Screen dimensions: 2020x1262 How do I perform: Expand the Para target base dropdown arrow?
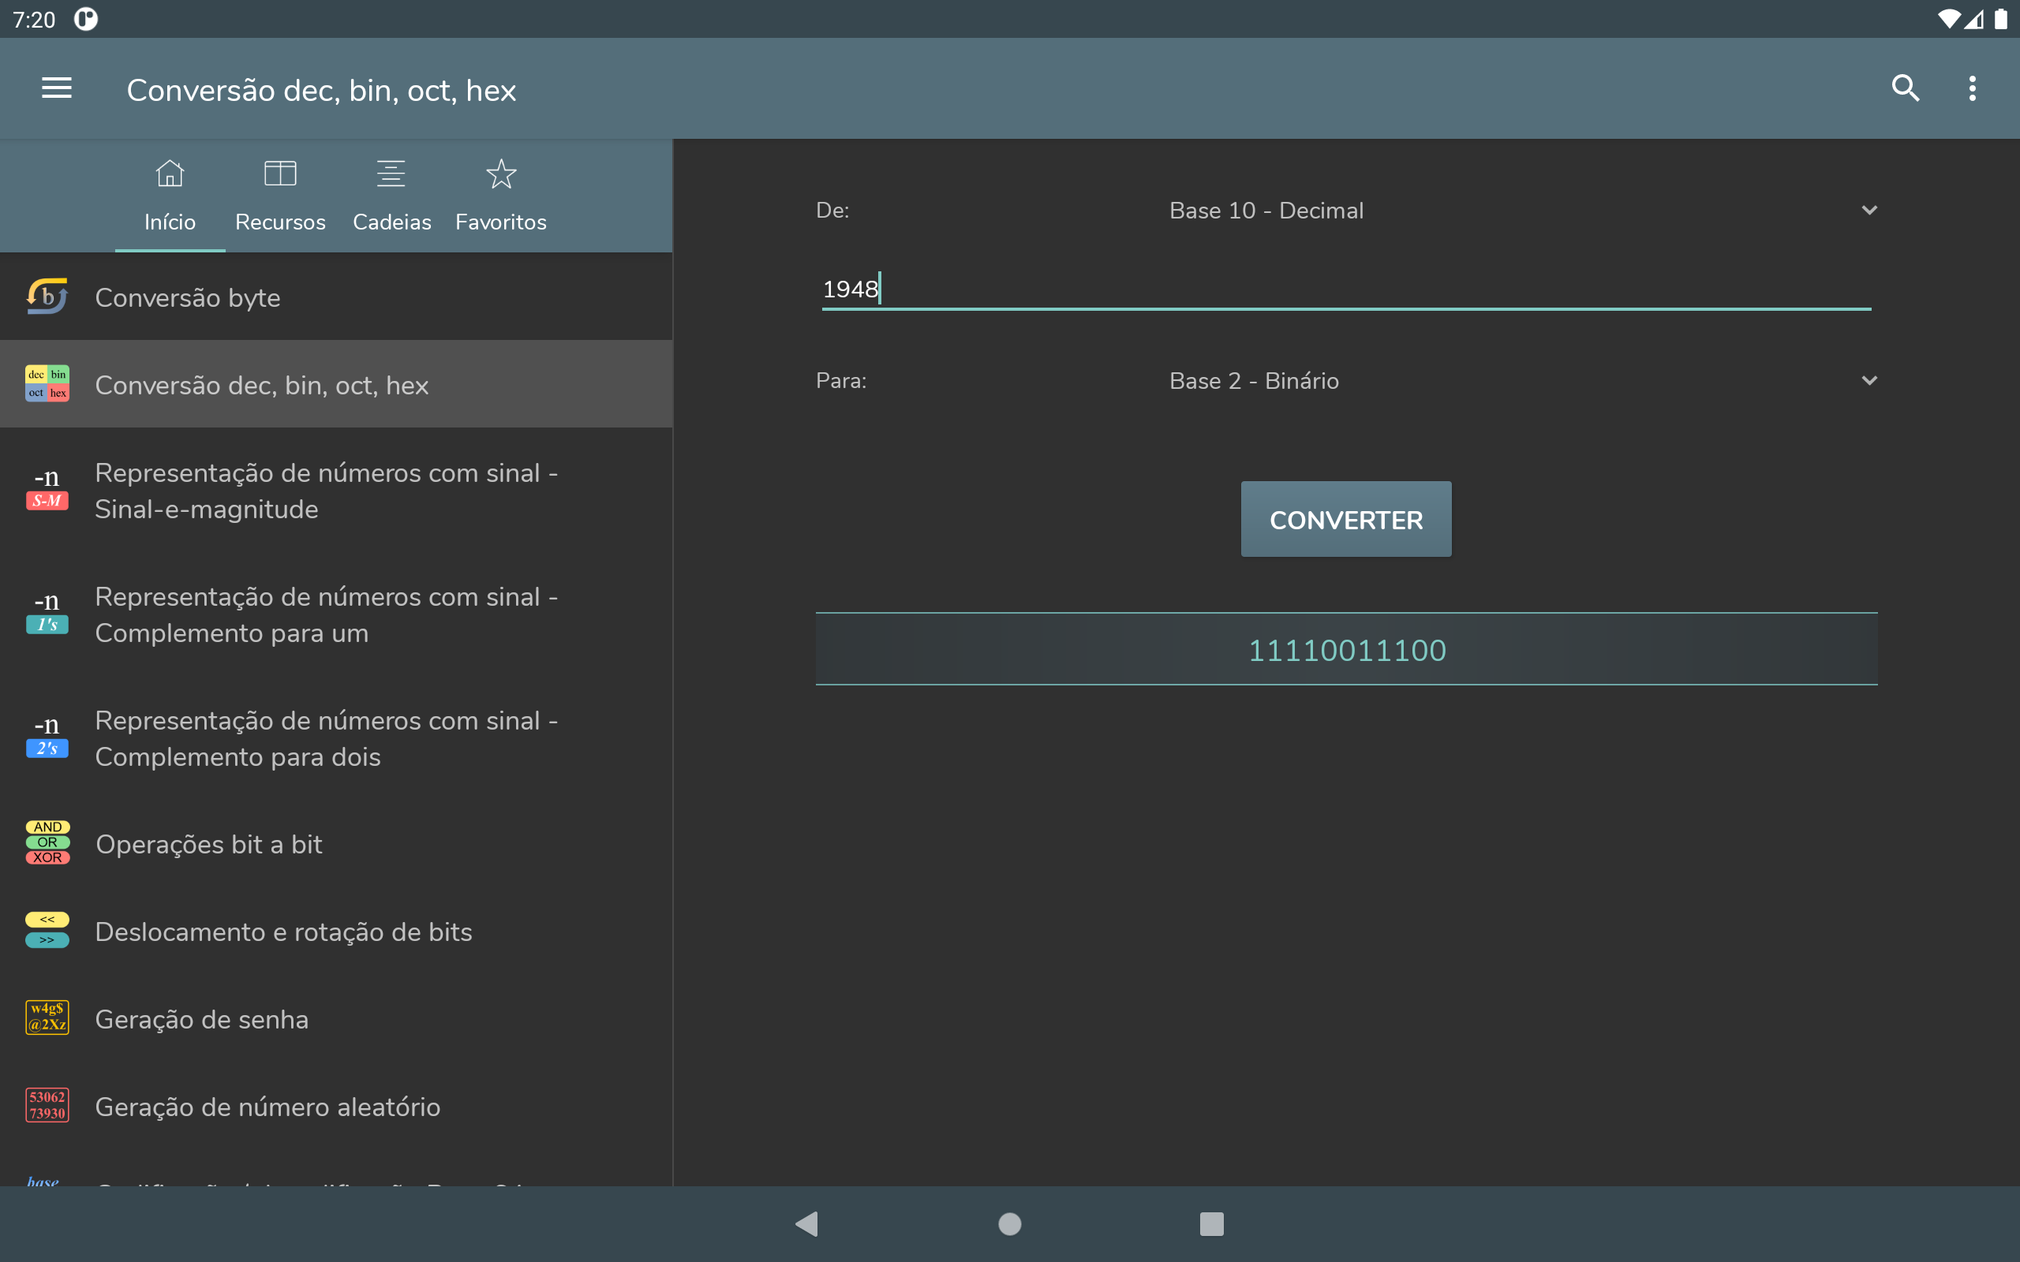(1869, 381)
